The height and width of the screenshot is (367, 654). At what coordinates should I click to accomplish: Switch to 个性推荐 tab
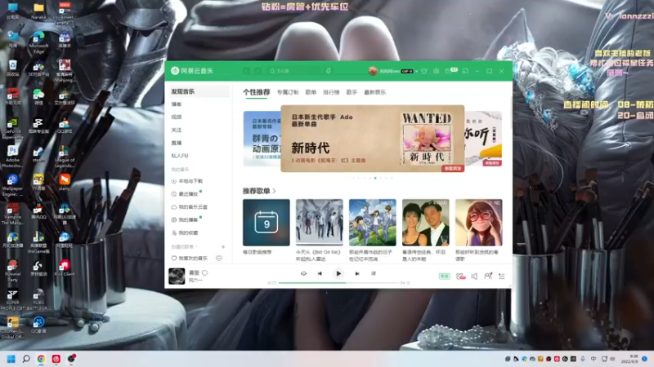click(x=256, y=92)
